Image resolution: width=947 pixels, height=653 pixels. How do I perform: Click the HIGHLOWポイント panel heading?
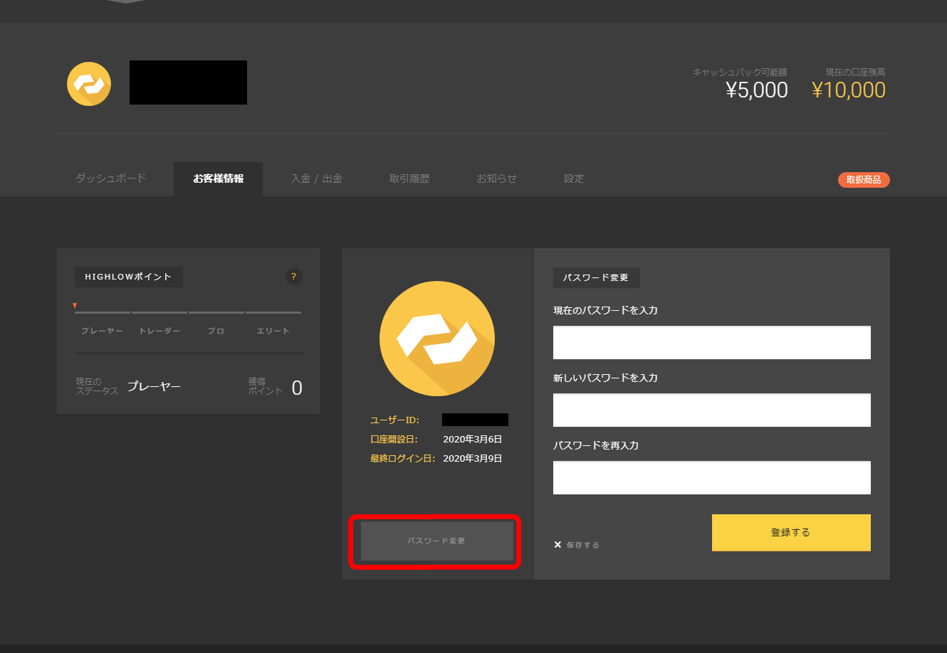pos(128,277)
